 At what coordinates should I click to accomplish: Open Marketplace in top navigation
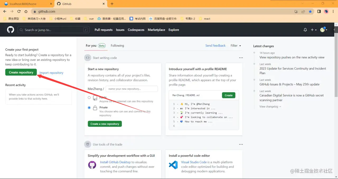tap(156, 30)
